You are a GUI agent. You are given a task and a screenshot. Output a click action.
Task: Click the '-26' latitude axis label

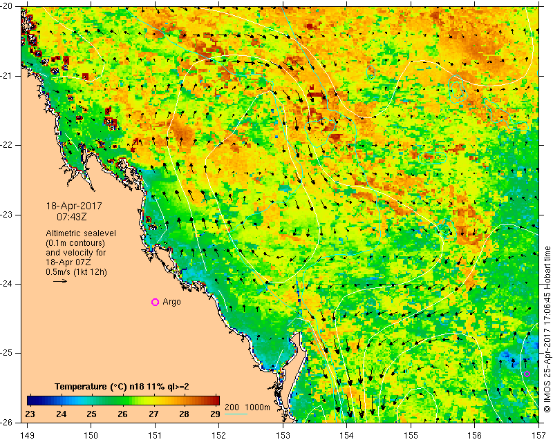point(7,422)
